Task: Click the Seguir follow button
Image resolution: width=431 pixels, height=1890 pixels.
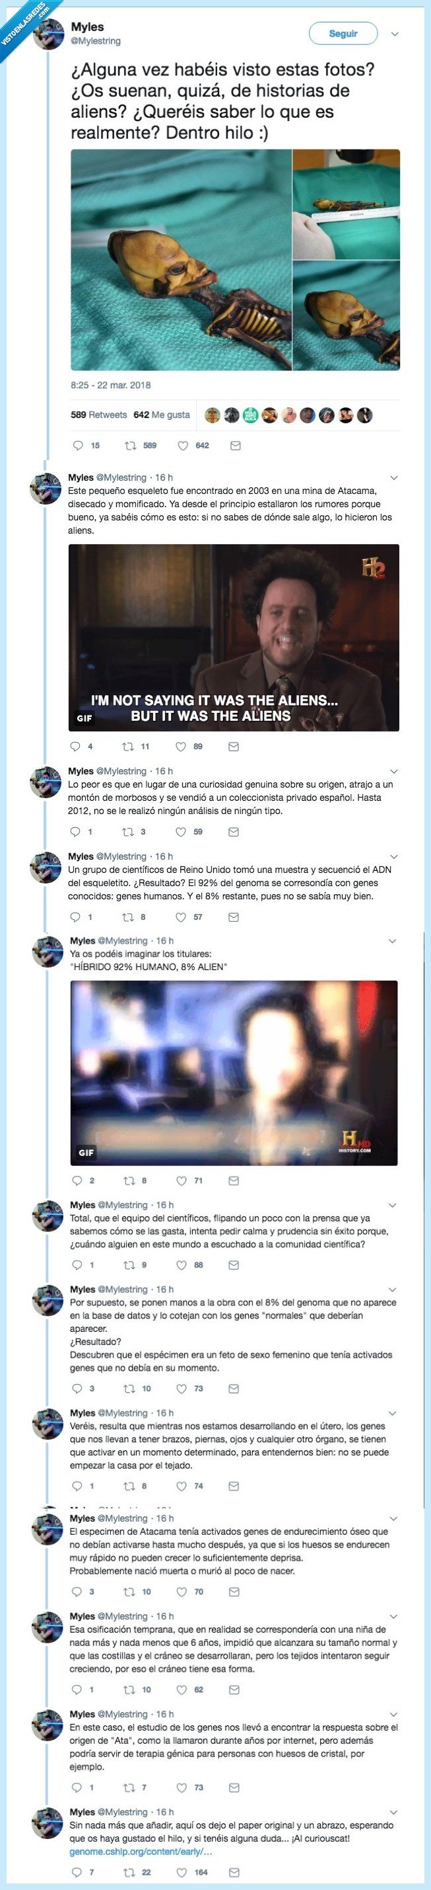Action: (343, 34)
